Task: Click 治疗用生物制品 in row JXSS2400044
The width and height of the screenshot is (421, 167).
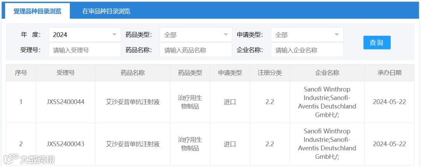Action: pos(190,102)
